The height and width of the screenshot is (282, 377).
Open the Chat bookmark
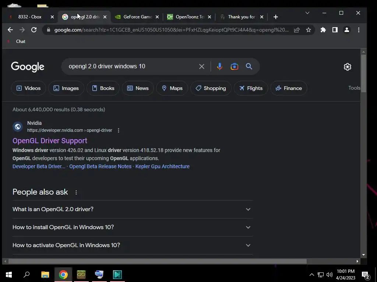[x=16, y=41]
